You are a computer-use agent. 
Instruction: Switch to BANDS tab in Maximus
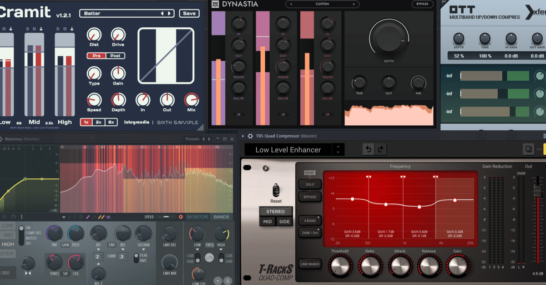(222, 217)
